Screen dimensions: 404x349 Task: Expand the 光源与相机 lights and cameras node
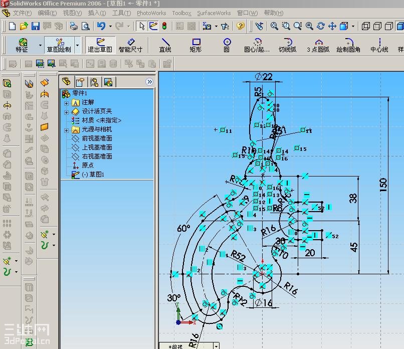click(66, 129)
